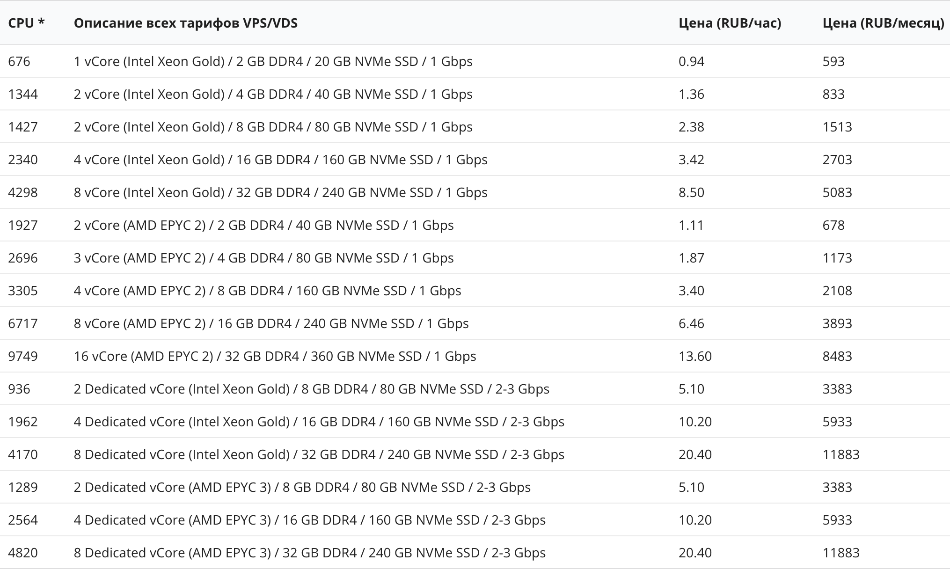Click hourly price 1.36
Image resolution: width=950 pixels, height=570 pixels.
pyautogui.click(x=692, y=94)
